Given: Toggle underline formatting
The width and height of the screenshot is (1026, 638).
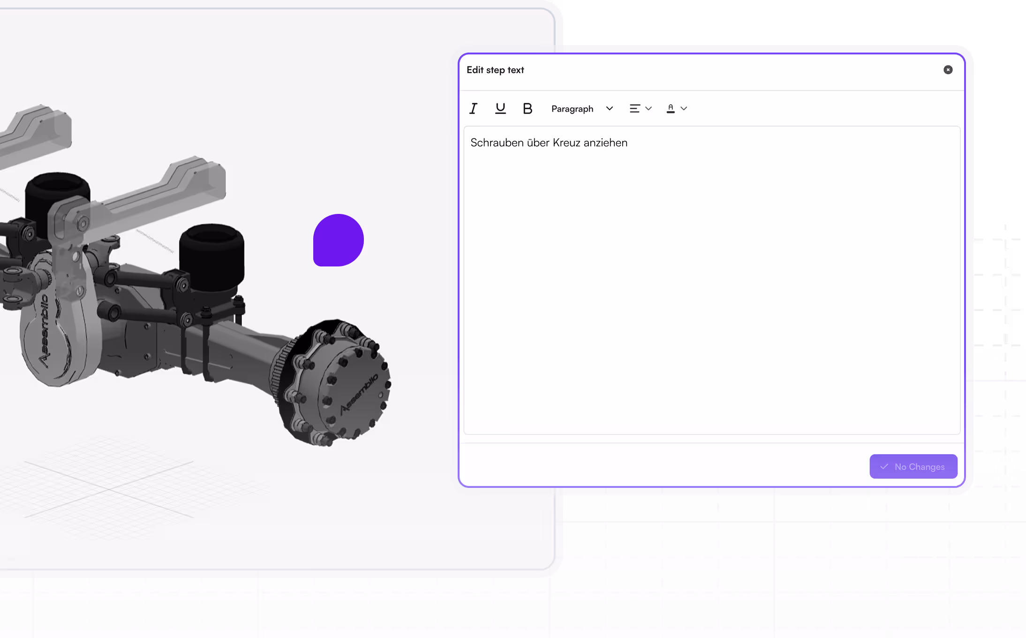Looking at the screenshot, I should [x=500, y=108].
